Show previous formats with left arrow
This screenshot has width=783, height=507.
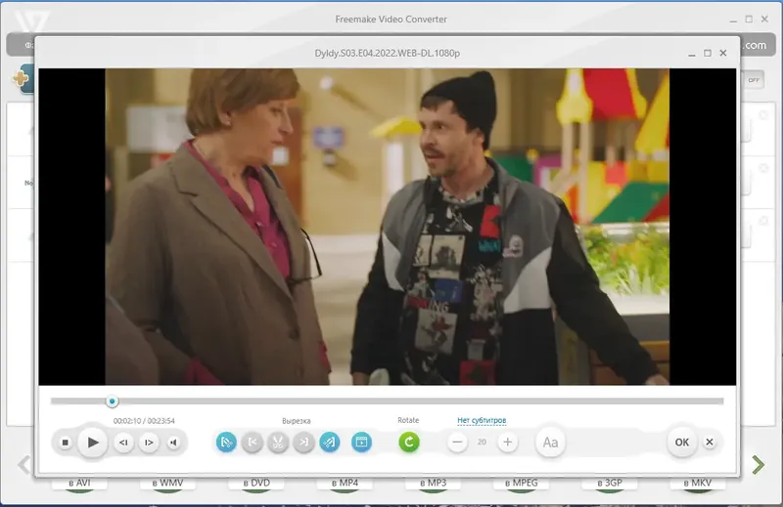[23, 465]
